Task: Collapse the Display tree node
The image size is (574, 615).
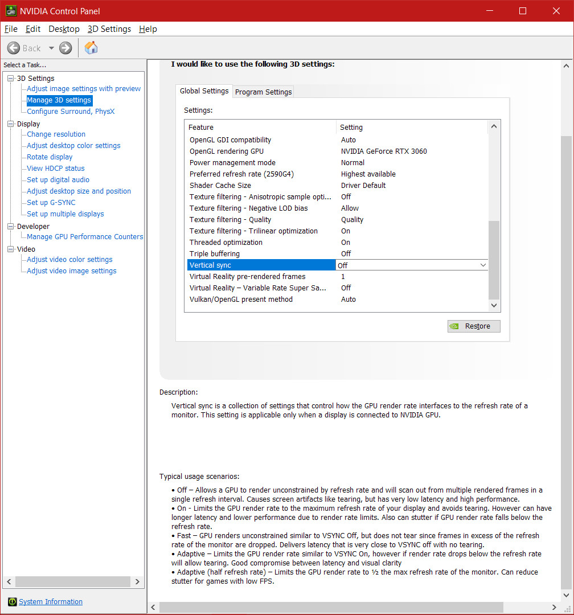Action: point(11,124)
